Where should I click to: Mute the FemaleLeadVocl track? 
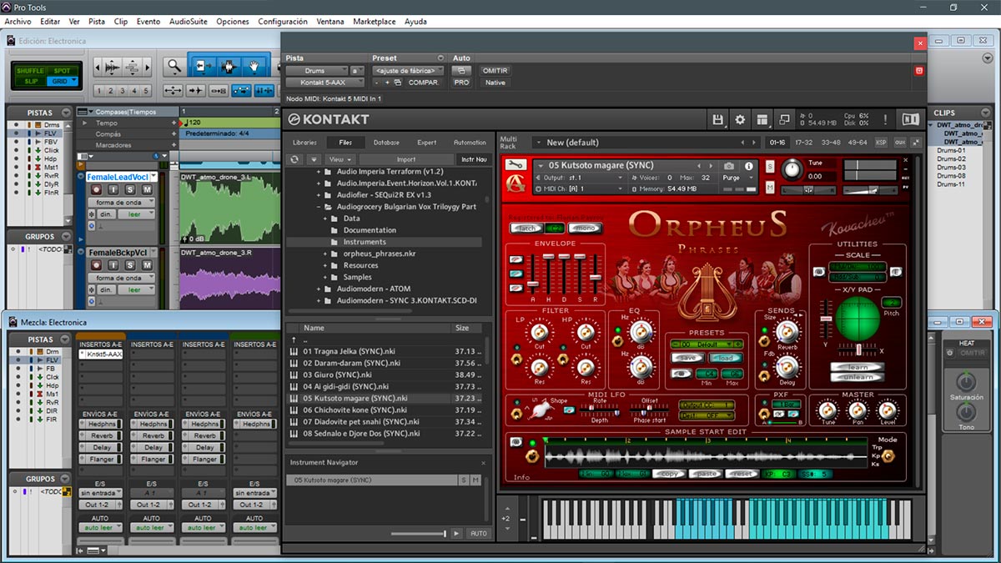(x=147, y=190)
